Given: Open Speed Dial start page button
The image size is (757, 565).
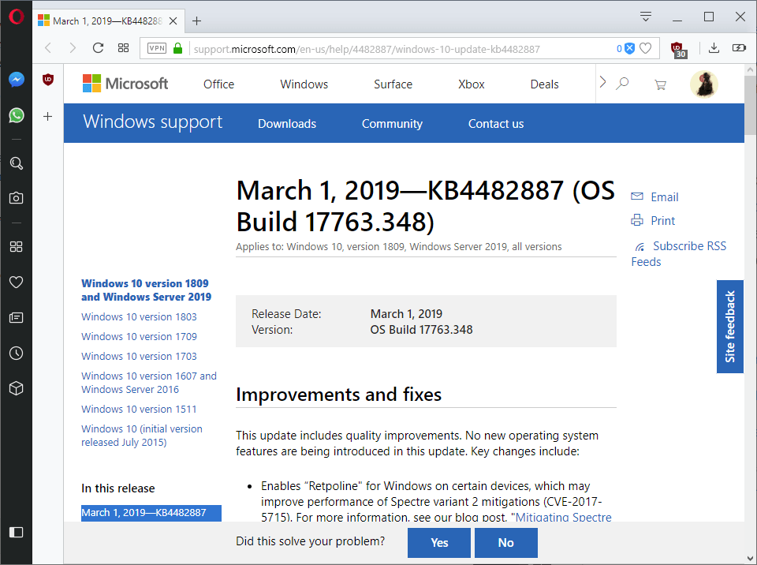Looking at the screenshot, I should 124,48.
